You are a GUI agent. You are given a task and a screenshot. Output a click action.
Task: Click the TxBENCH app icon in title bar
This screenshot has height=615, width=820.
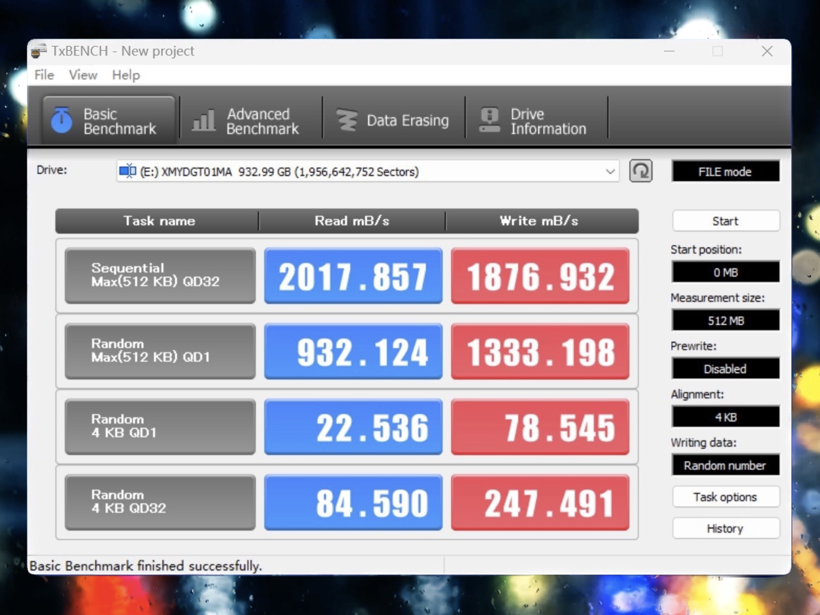38,51
